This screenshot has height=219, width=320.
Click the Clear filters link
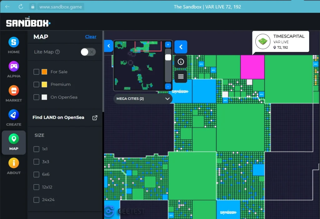(x=91, y=37)
